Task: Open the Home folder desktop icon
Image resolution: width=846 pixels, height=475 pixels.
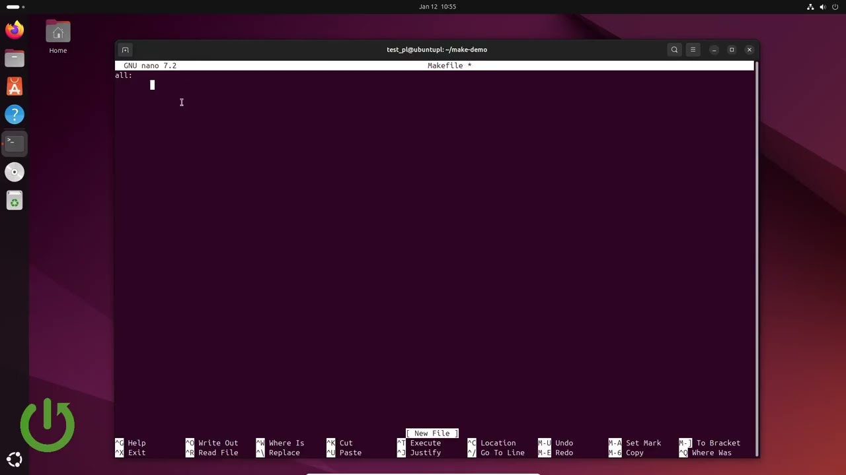Action: [58, 37]
